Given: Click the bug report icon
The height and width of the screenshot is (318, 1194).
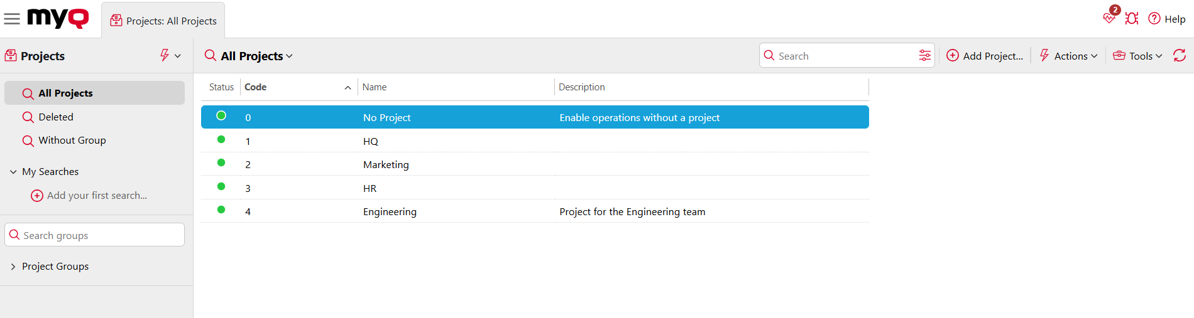Looking at the screenshot, I should tap(1132, 19).
